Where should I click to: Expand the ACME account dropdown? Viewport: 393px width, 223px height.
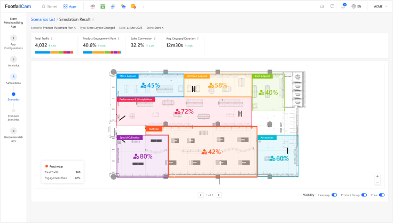pos(381,6)
